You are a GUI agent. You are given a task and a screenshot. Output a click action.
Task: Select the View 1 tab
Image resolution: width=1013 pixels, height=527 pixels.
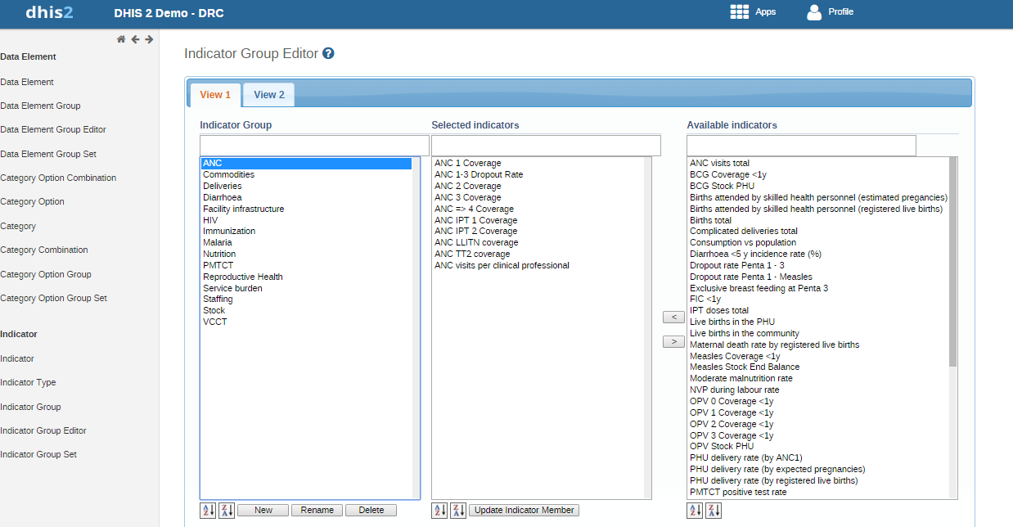pos(215,95)
